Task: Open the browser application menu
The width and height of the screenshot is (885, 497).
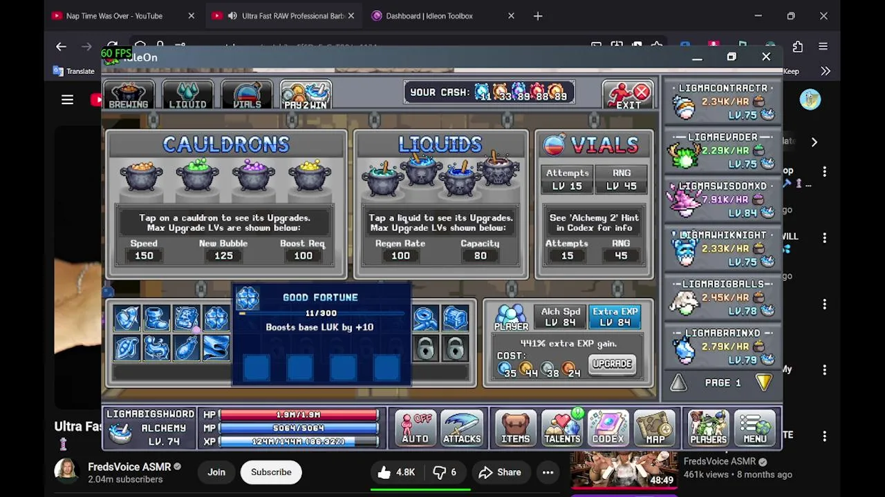Action: [x=823, y=46]
